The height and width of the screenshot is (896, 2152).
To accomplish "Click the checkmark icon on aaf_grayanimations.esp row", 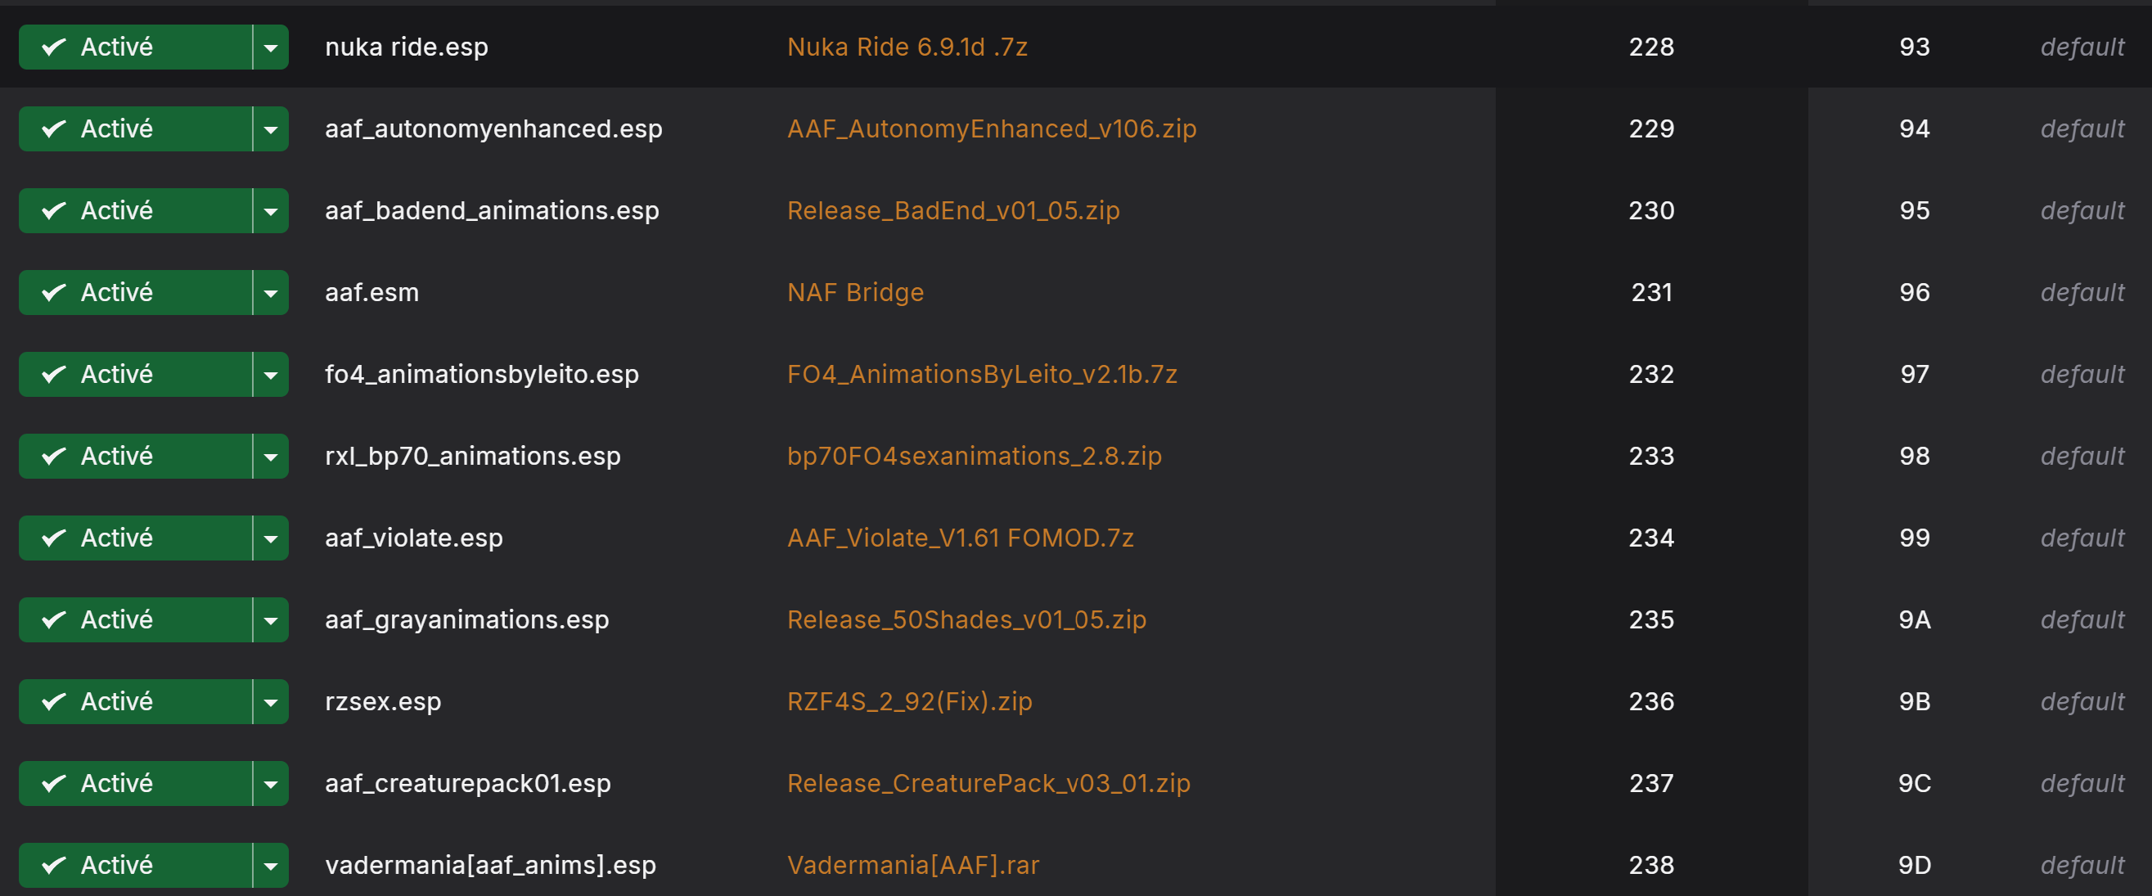I will coord(53,619).
